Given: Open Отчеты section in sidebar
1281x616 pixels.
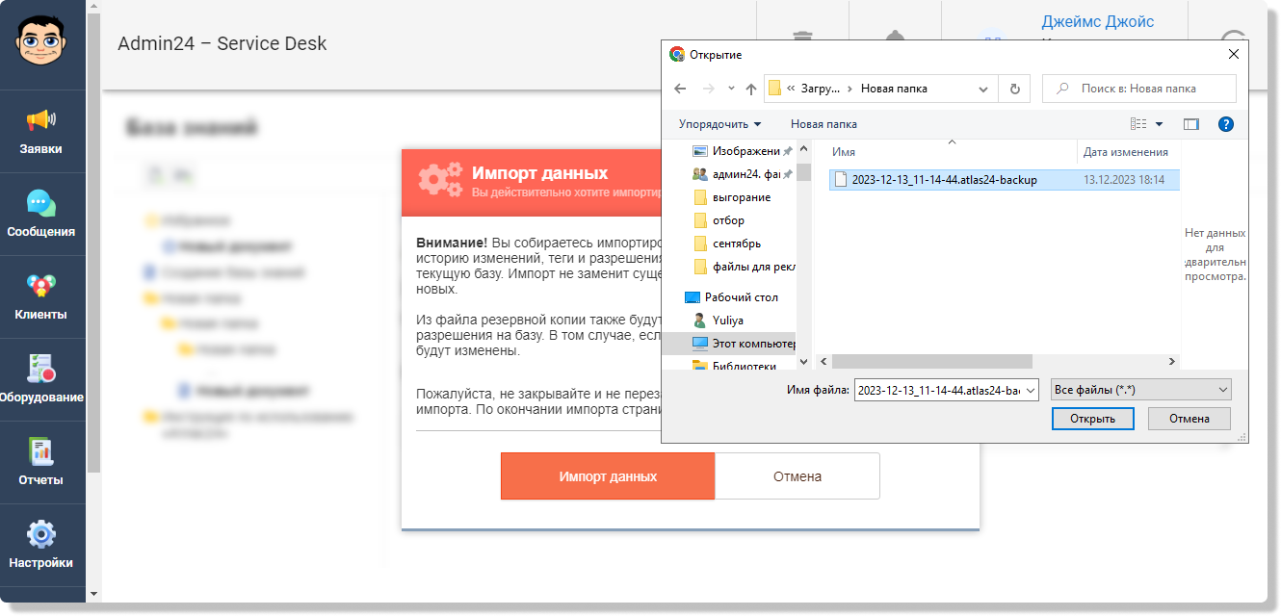Looking at the screenshot, I should tap(42, 463).
